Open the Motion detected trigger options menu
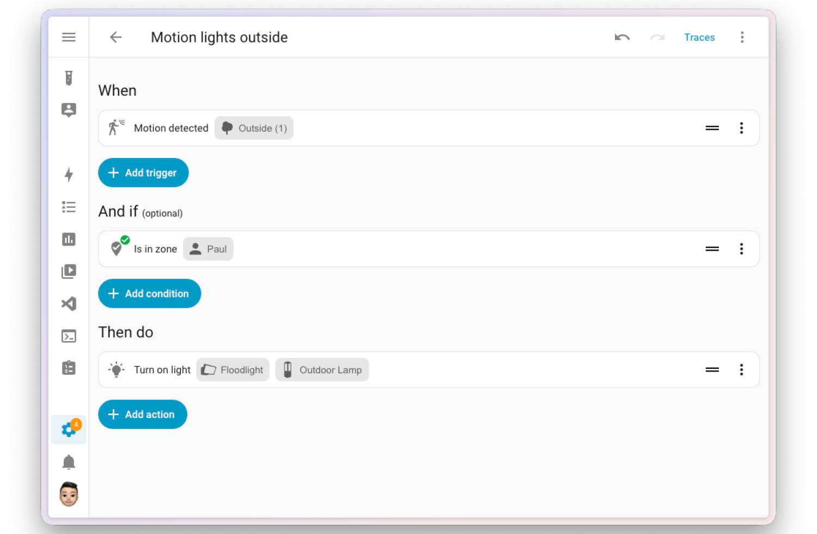This screenshot has height=534, width=817. click(741, 128)
